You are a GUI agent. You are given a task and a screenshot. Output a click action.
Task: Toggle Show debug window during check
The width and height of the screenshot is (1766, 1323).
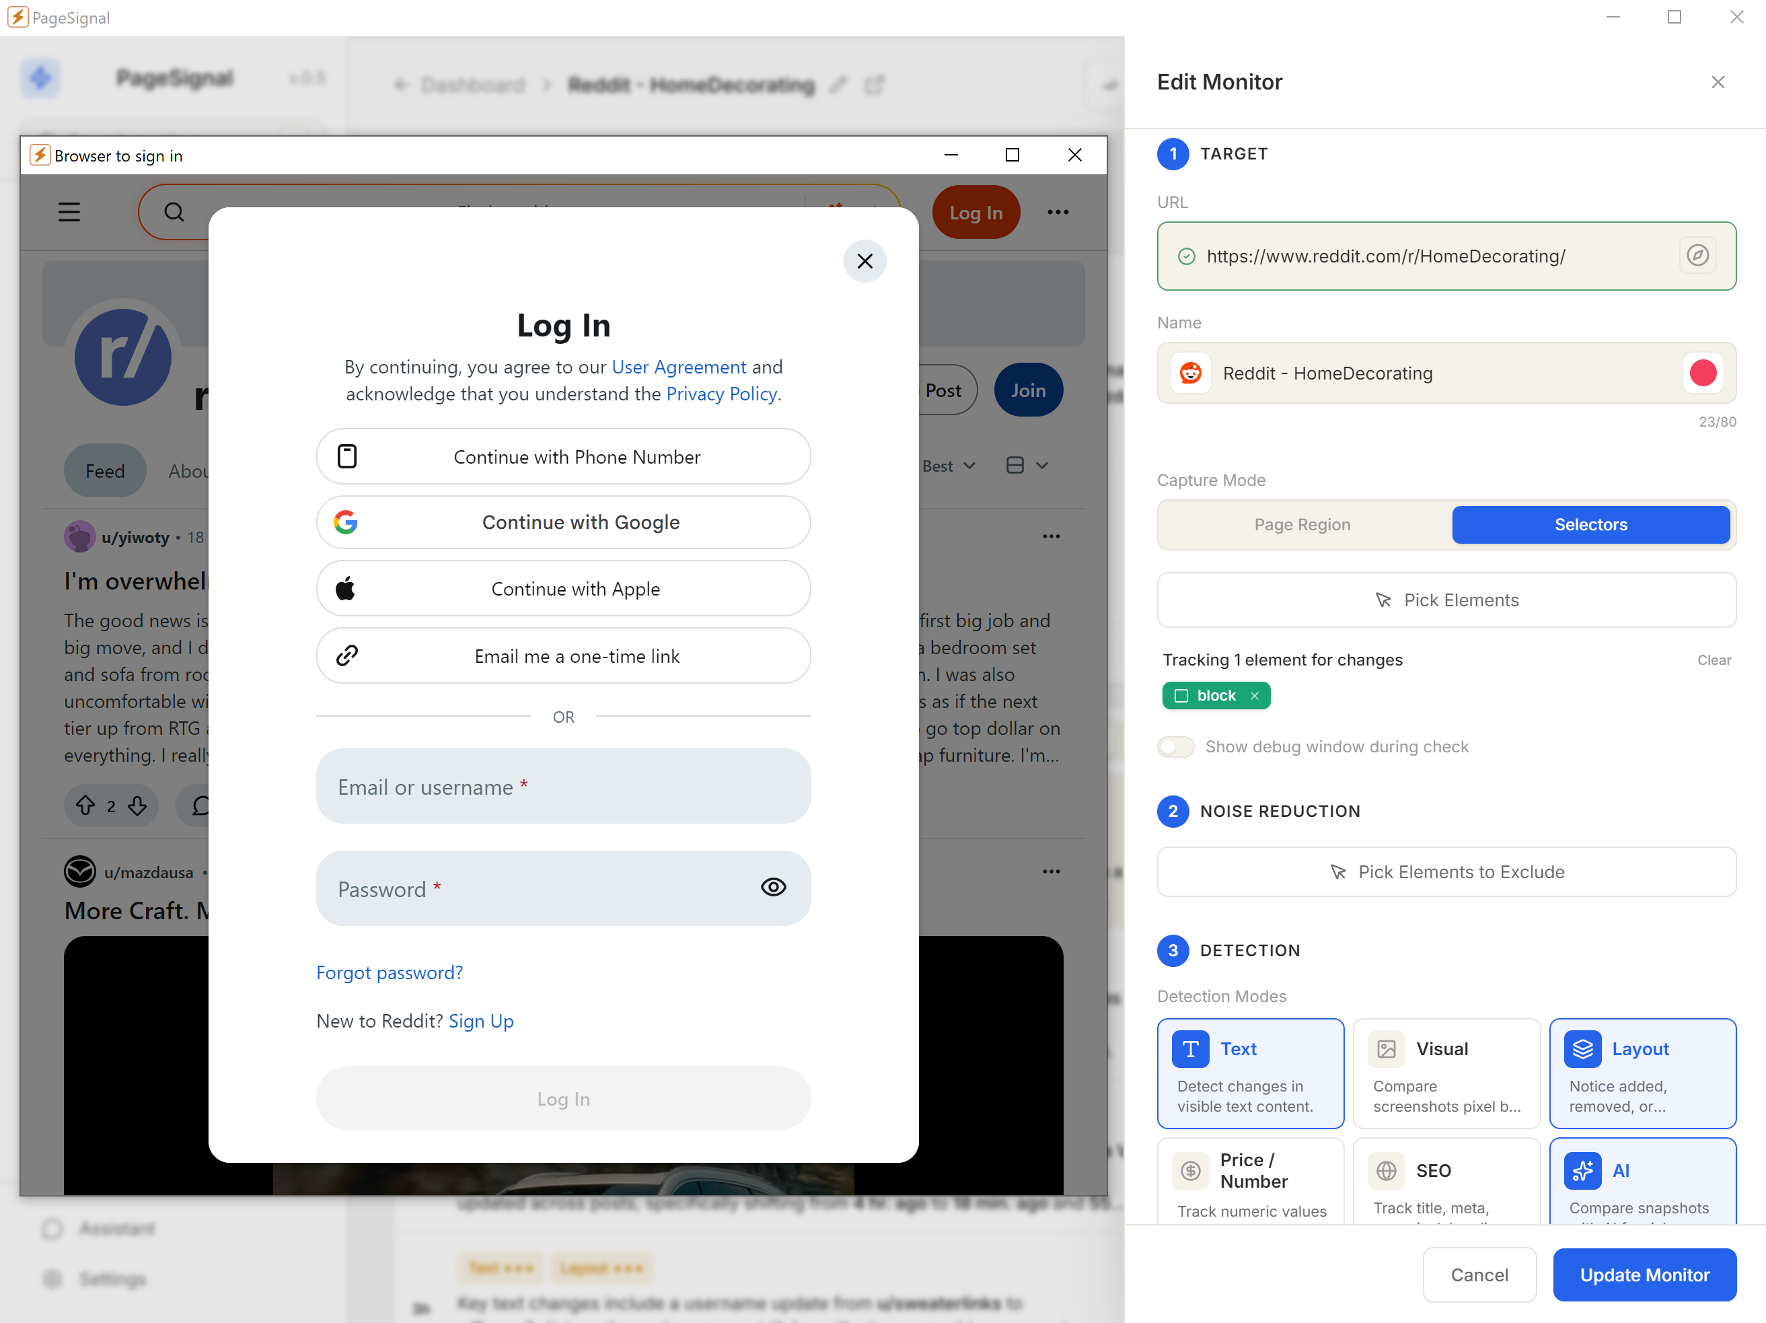point(1176,746)
